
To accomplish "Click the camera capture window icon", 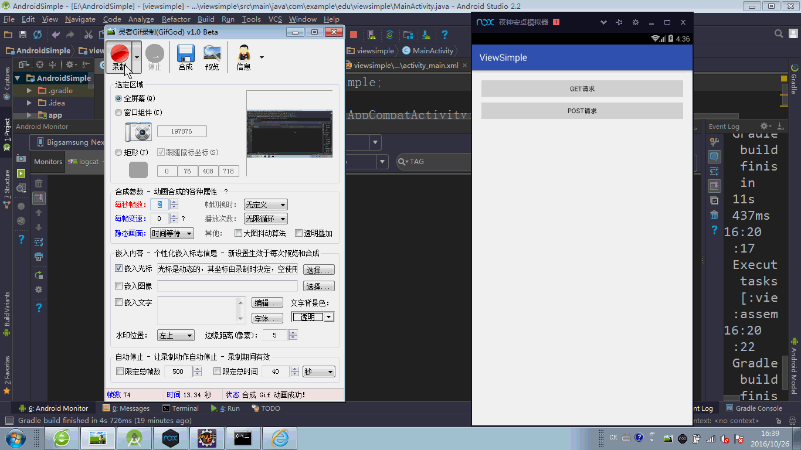I will [x=138, y=132].
